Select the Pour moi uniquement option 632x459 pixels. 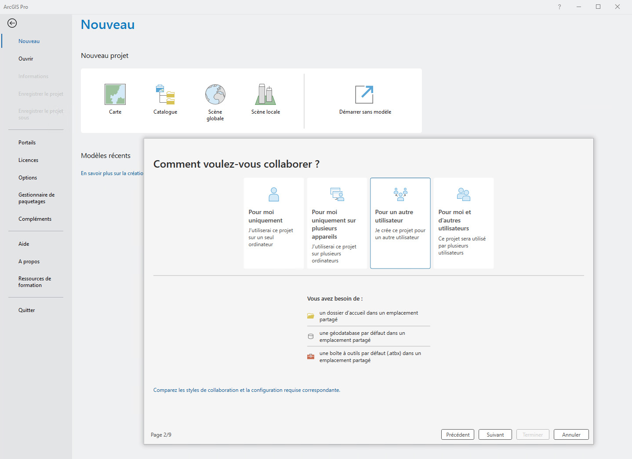pos(273,223)
